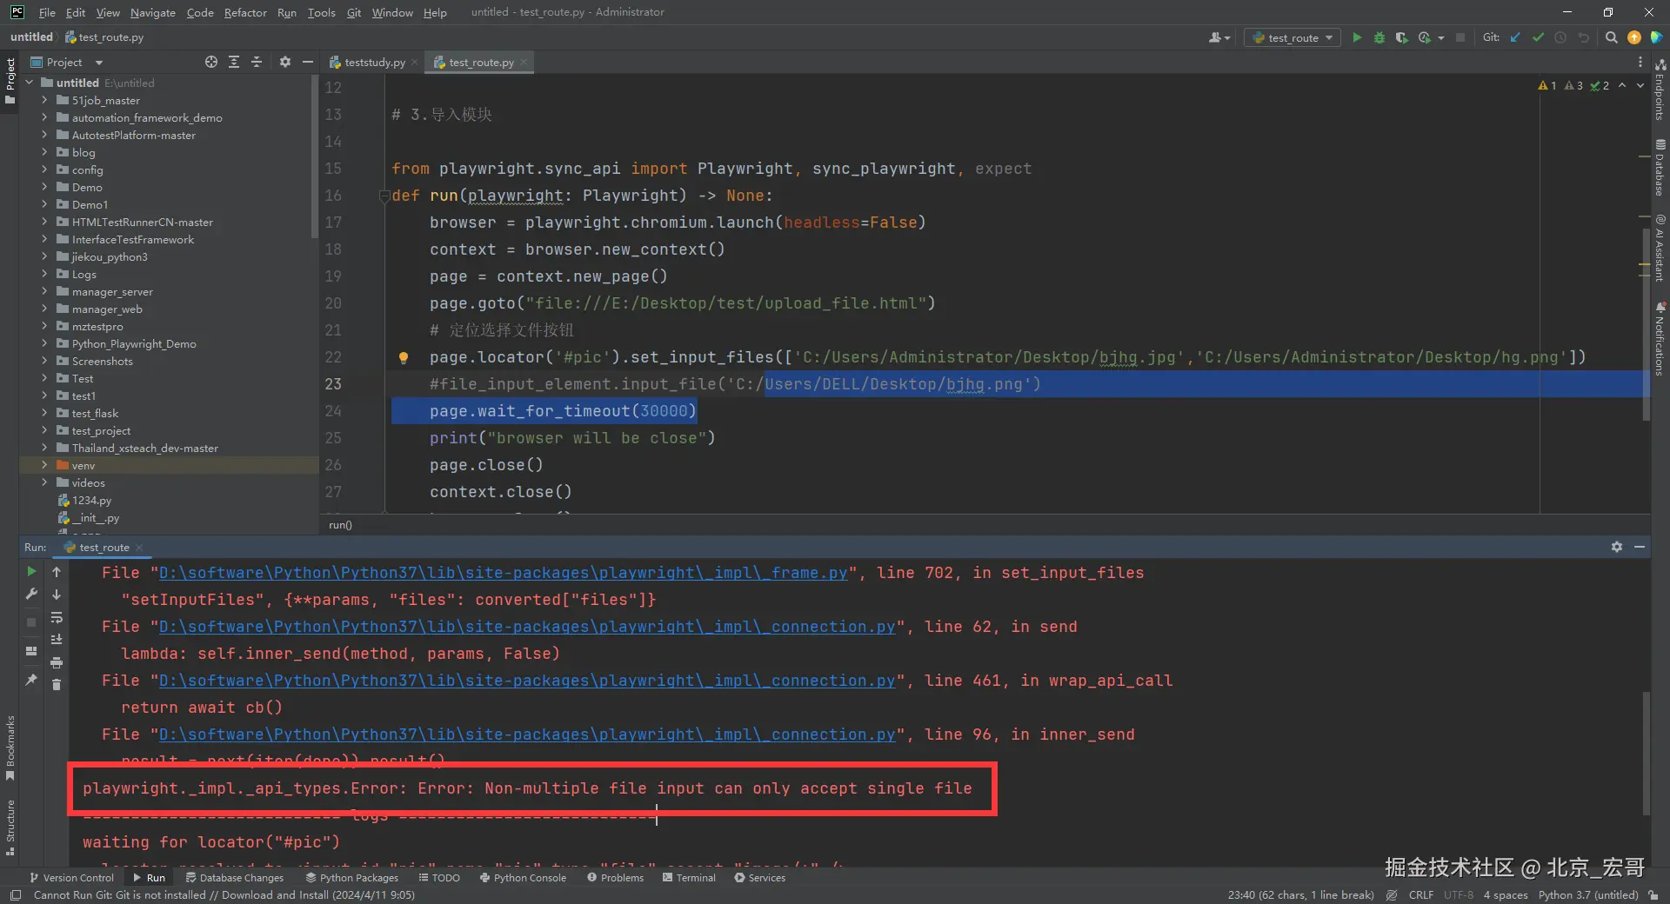Viewport: 1670px width, 904px height.
Task: Clear Run console with trash icon
Action: click(57, 684)
